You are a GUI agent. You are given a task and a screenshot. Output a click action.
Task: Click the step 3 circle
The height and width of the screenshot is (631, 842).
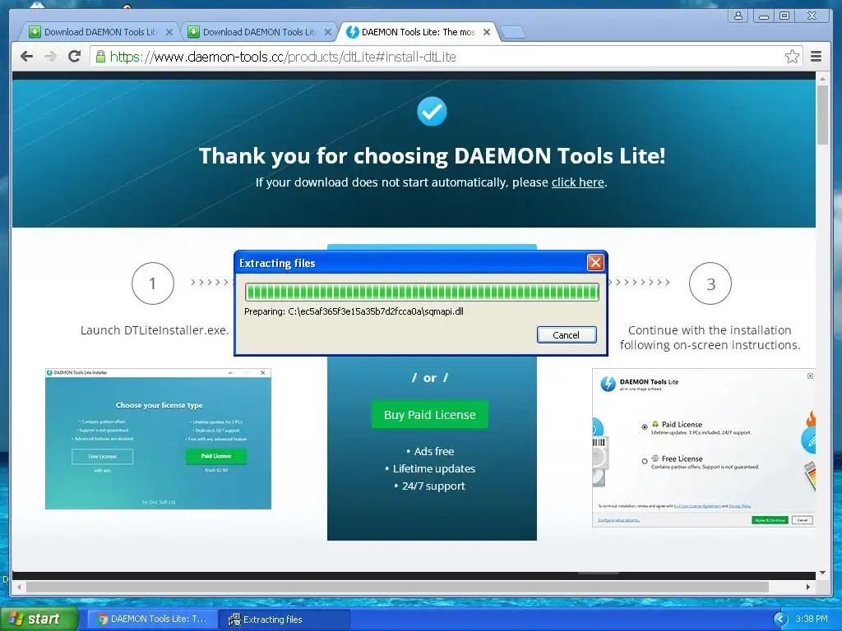click(x=710, y=283)
